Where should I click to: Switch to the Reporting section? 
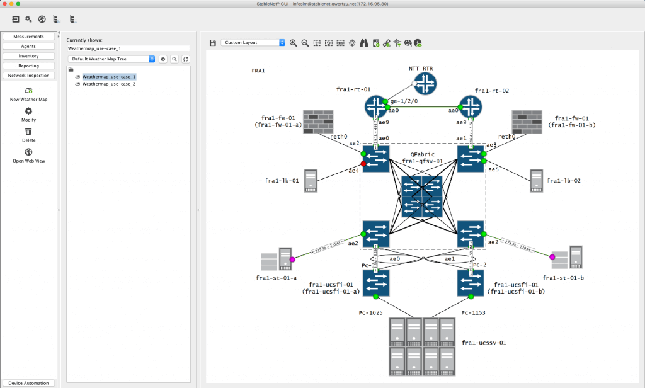28,66
